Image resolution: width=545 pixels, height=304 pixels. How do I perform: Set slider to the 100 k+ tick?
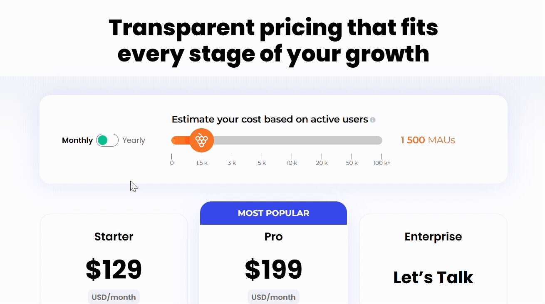[x=382, y=163]
